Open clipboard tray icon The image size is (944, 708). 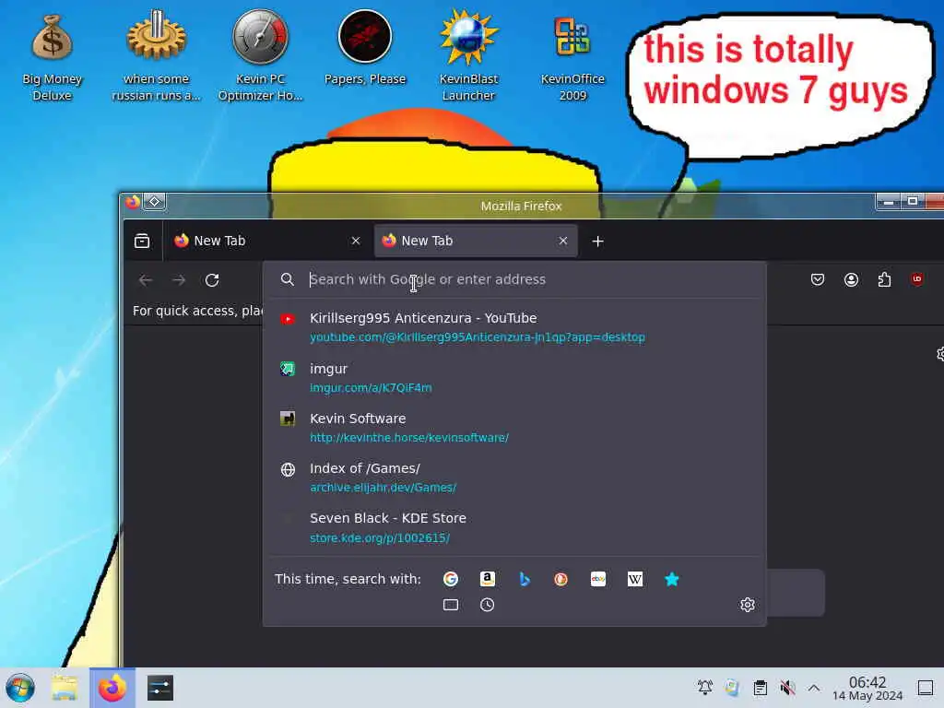click(761, 687)
